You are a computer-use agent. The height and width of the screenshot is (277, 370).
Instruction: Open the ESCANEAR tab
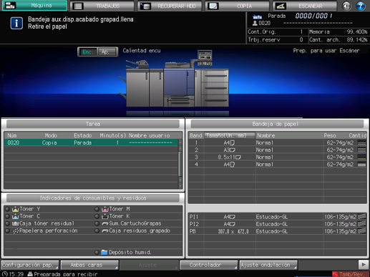305,6
